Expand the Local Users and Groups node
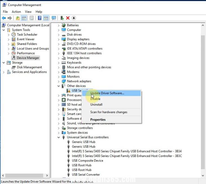 click(8, 49)
